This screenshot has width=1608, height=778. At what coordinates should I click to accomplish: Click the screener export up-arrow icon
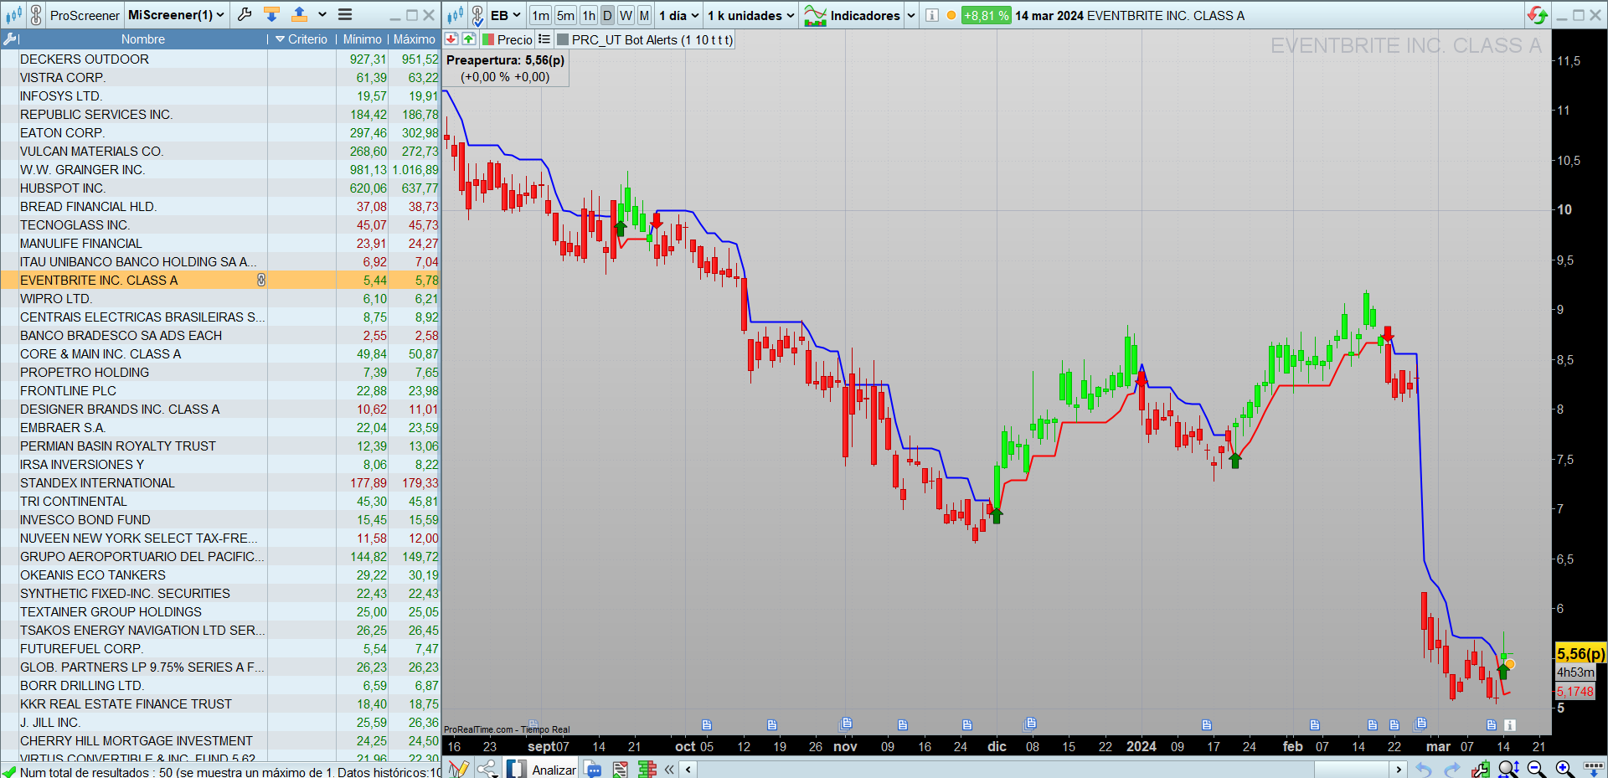coord(299,14)
